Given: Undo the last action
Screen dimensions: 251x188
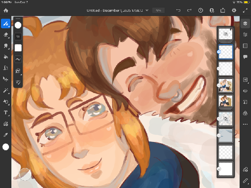Looking at the screenshot, I should coord(178,10).
